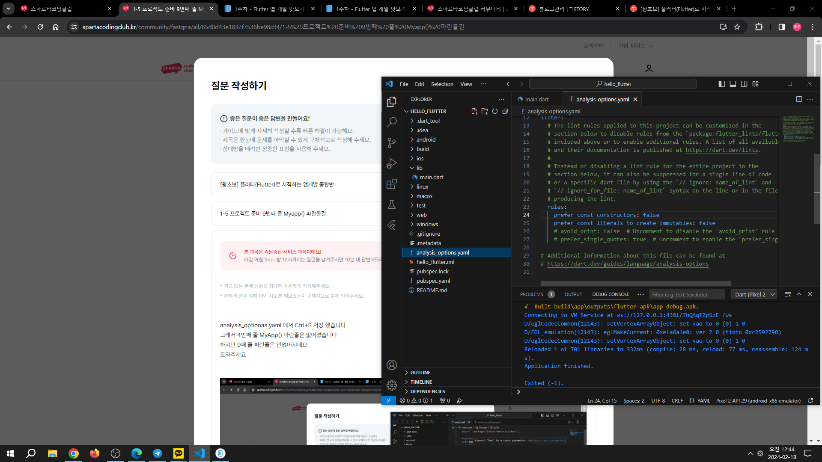
Task: Bookmark this page in Chrome
Action: coord(737,27)
